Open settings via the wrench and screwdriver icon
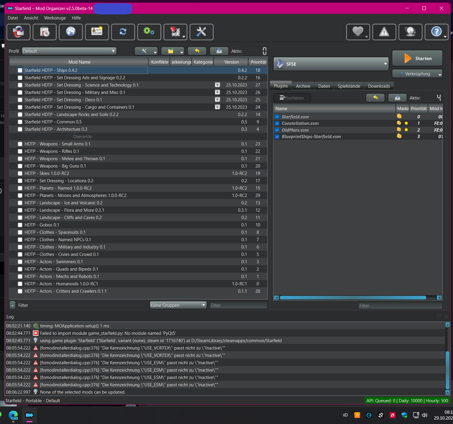 click(202, 32)
